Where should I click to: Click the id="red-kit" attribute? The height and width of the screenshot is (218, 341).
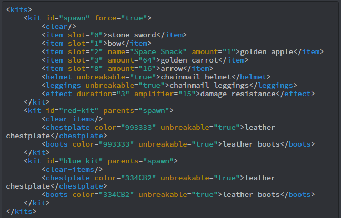[72, 110]
